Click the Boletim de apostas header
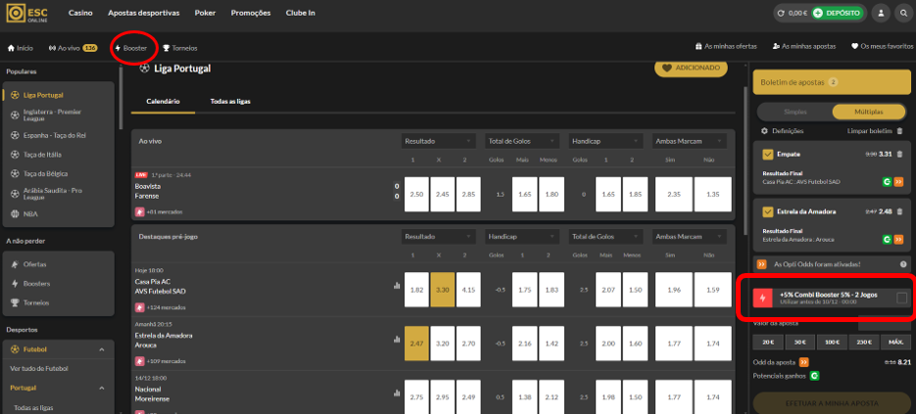Screen dimensions: 916x414 (x=832, y=83)
